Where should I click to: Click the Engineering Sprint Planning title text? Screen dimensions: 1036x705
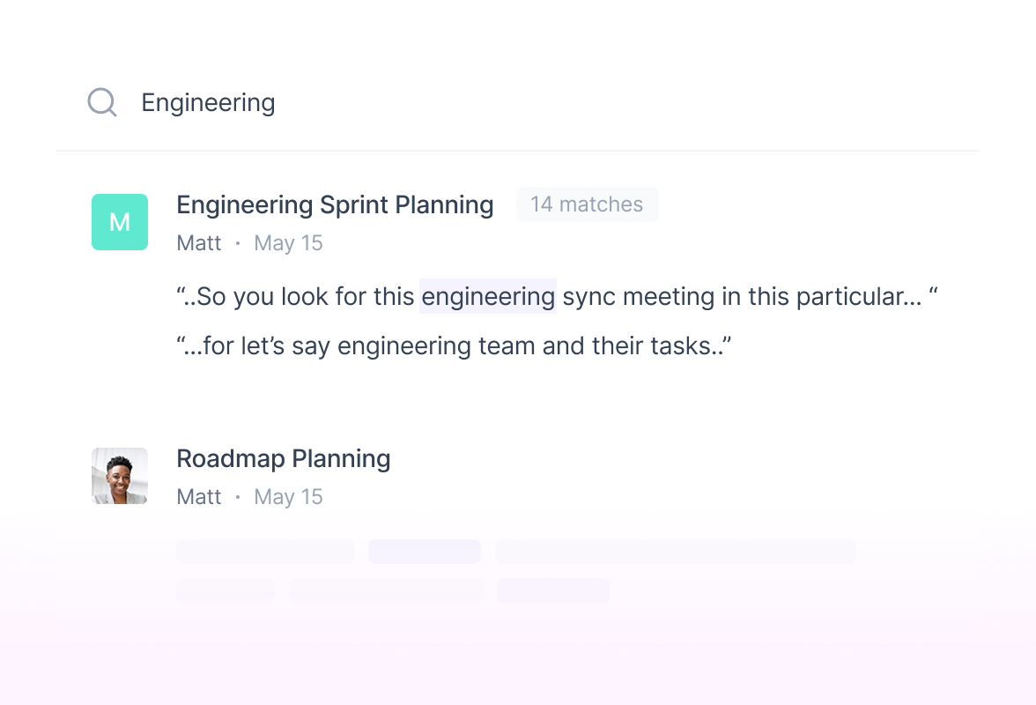[335, 204]
